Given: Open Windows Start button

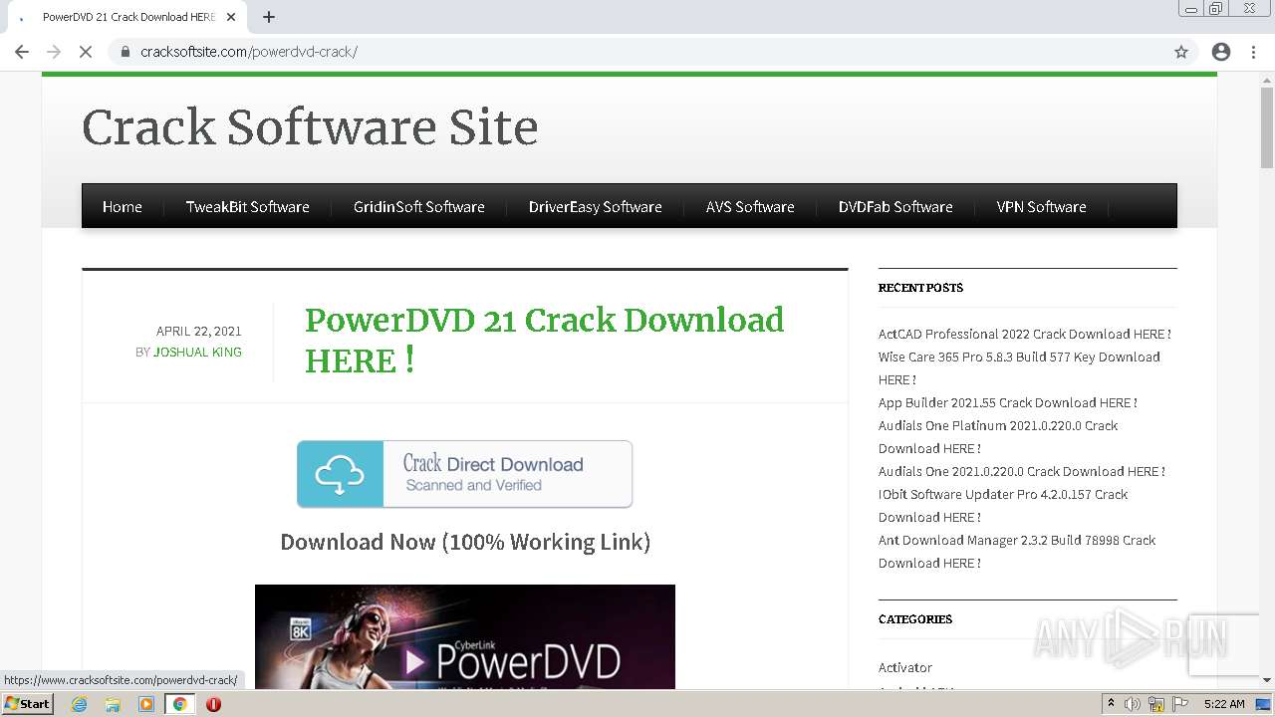Looking at the screenshot, I should [27, 703].
